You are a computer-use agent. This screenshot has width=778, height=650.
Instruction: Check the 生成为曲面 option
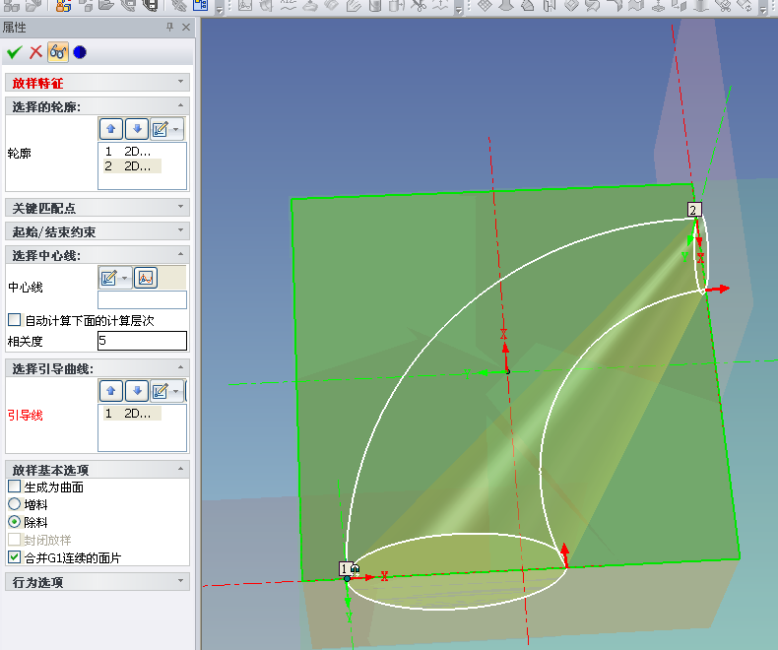pos(14,487)
